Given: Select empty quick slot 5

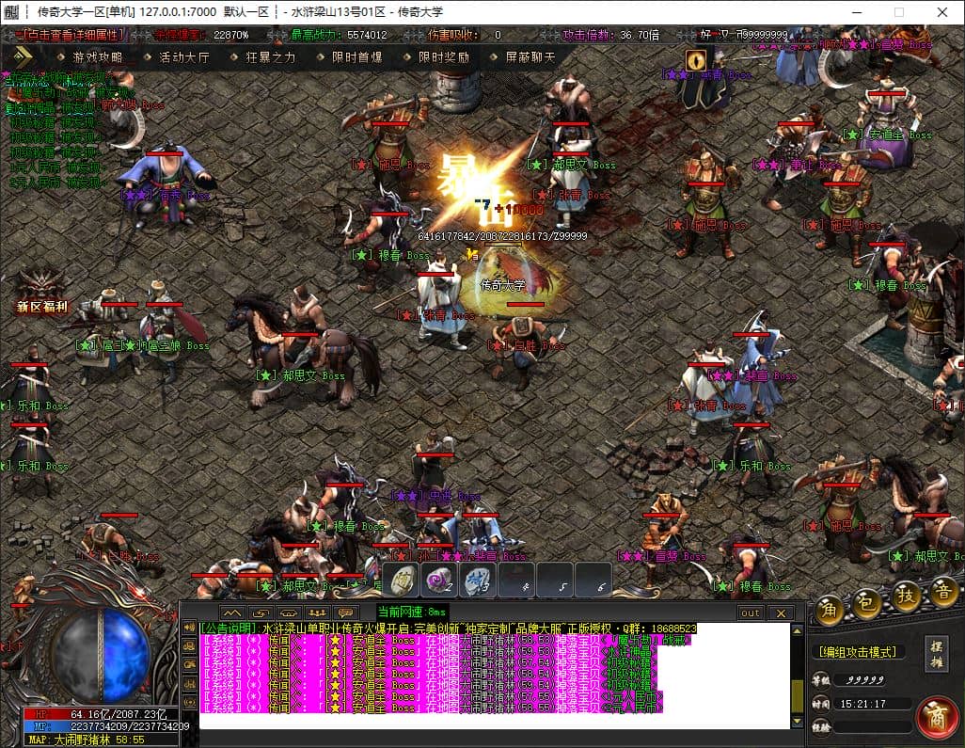Looking at the screenshot, I should [x=555, y=581].
